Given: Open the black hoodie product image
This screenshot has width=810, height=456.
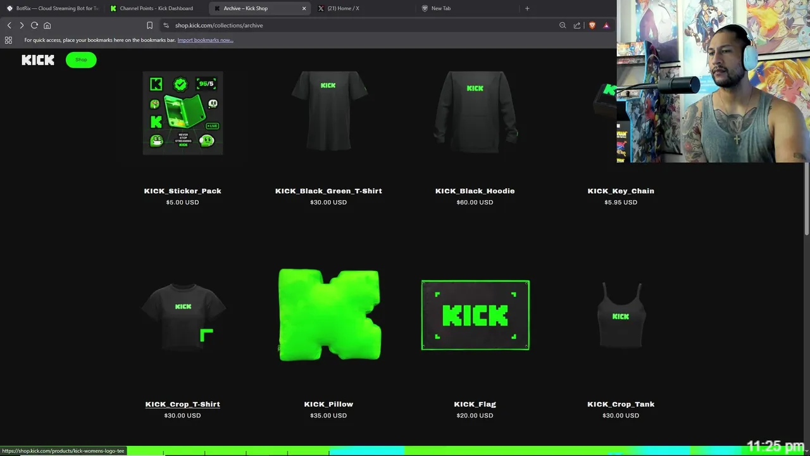Looking at the screenshot, I should click(475, 111).
